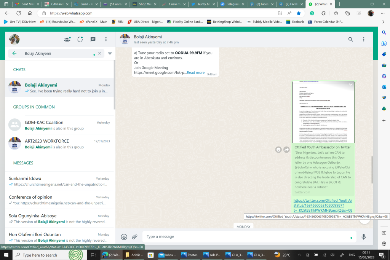Clear the Bolaji Akinyemi search text
The height and width of the screenshot is (260, 390).
100,54
